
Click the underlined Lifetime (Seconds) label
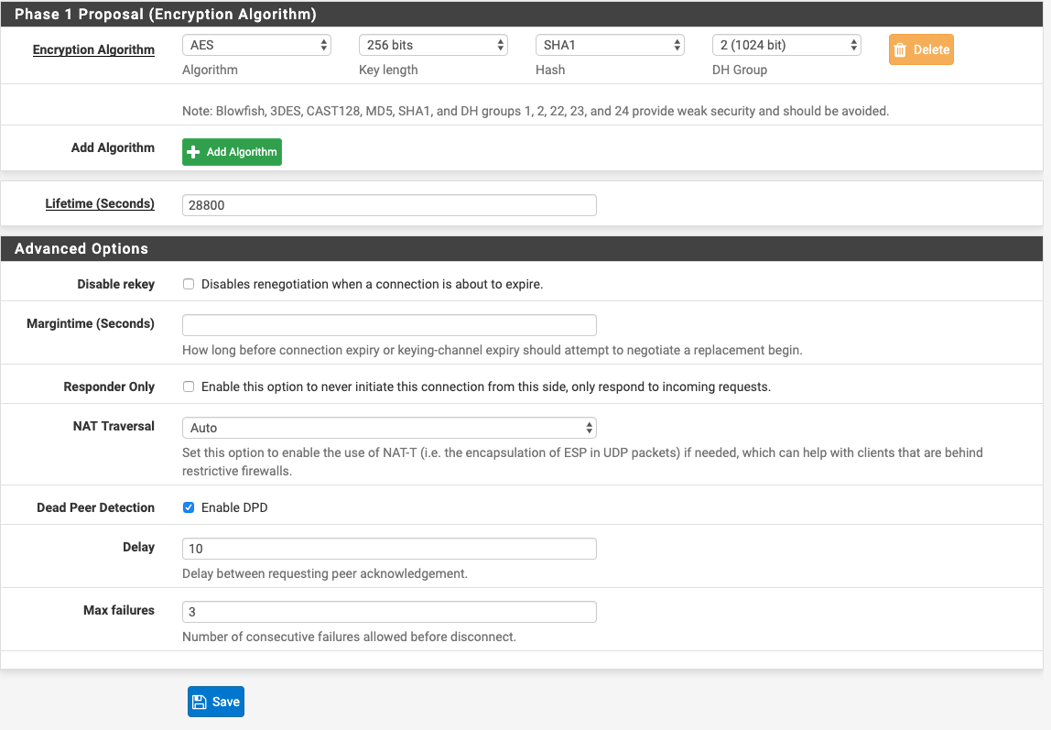(x=100, y=203)
